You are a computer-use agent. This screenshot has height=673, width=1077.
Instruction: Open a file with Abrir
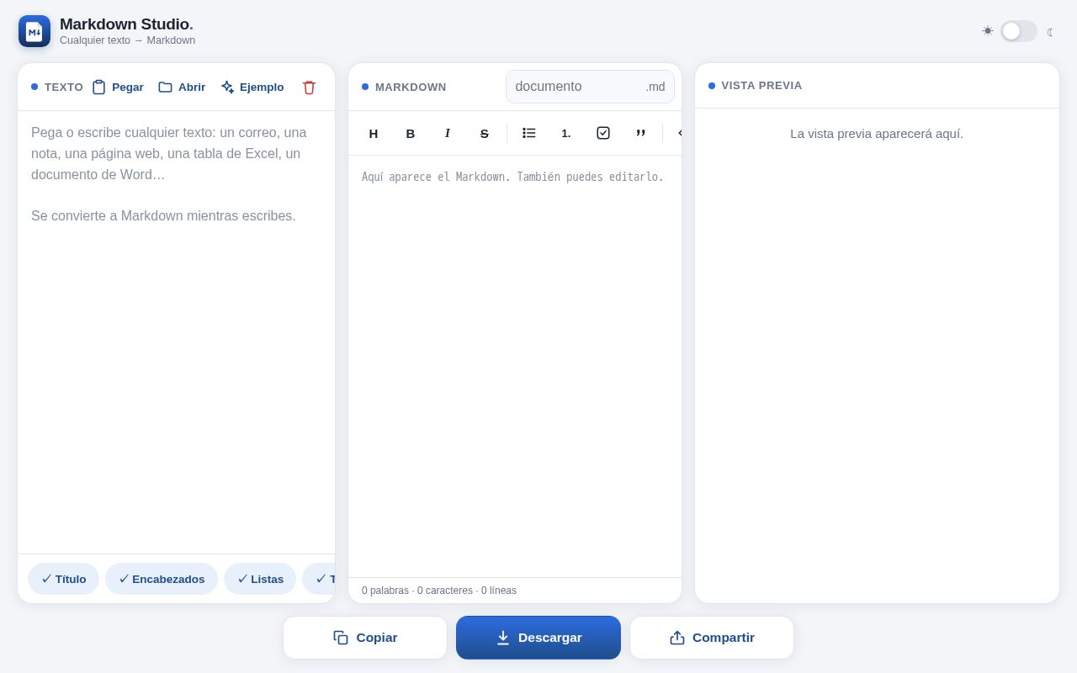pos(182,87)
